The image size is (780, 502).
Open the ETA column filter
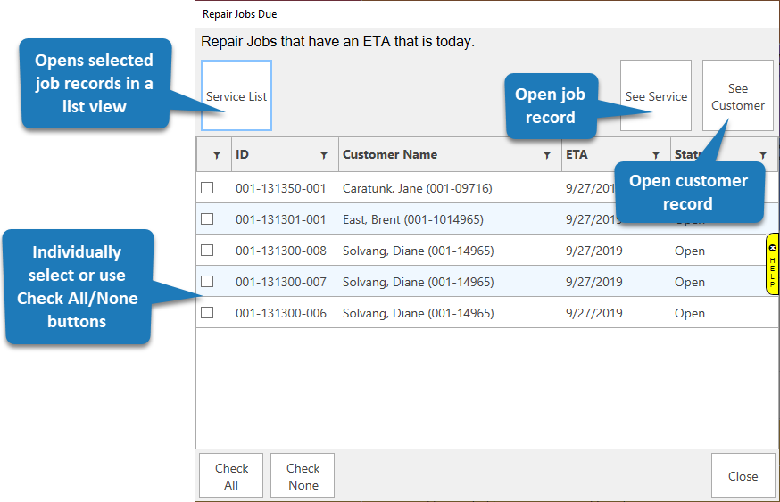click(656, 155)
